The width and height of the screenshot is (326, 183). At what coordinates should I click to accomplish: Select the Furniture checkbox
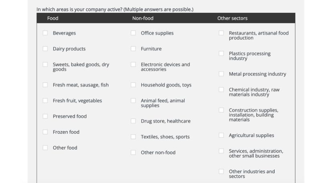[133, 48]
